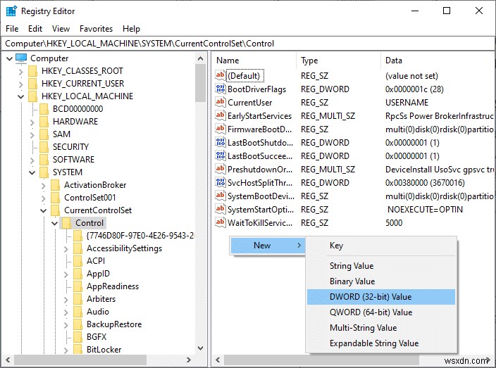This screenshot has height=368, width=496.
Task: Collapse the CurrentControlSet key
Action: click(x=44, y=210)
